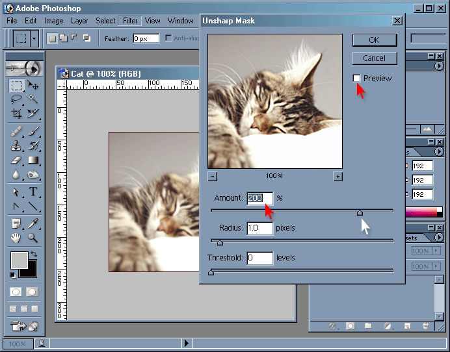The width and height of the screenshot is (450, 352).
Task: Select the Type tool
Action: tap(33, 192)
